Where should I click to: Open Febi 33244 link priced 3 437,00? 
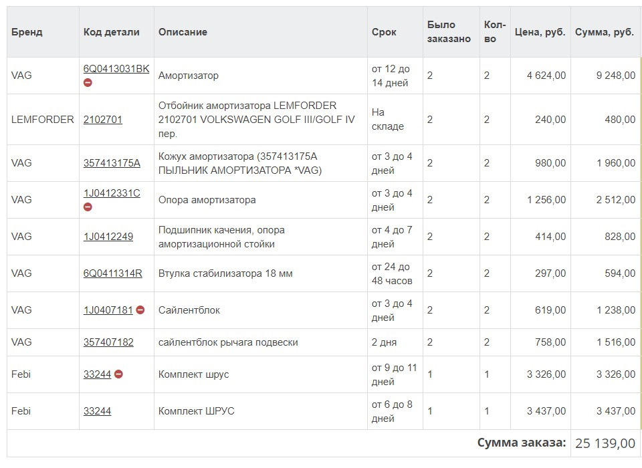pyautogui.click(x=97, y=411)
